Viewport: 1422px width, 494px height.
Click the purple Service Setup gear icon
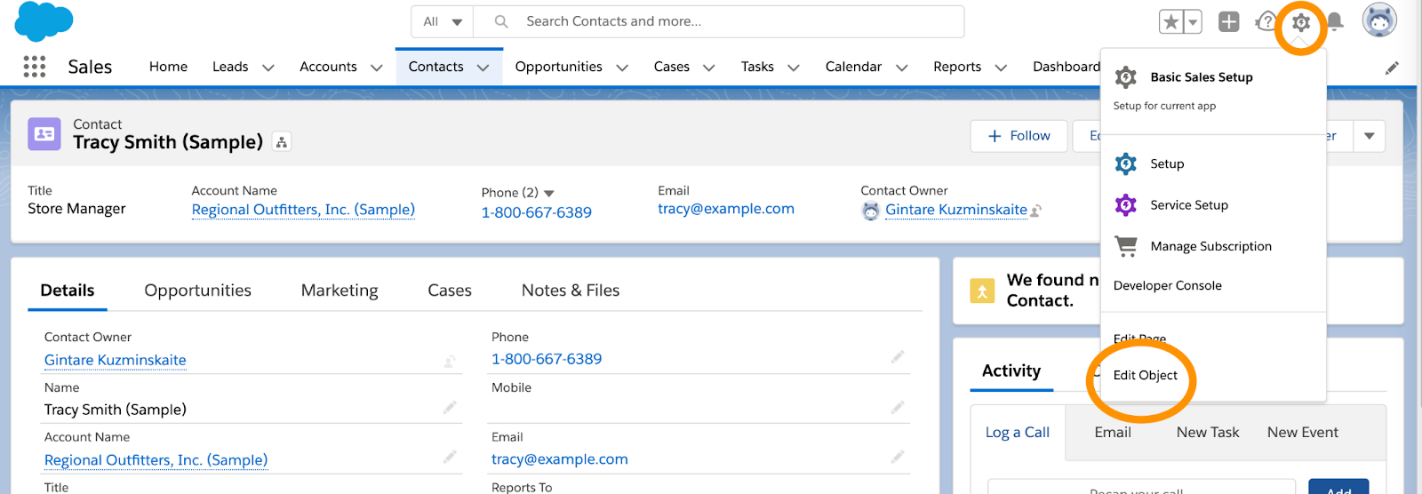click(x=1126, y=205)
